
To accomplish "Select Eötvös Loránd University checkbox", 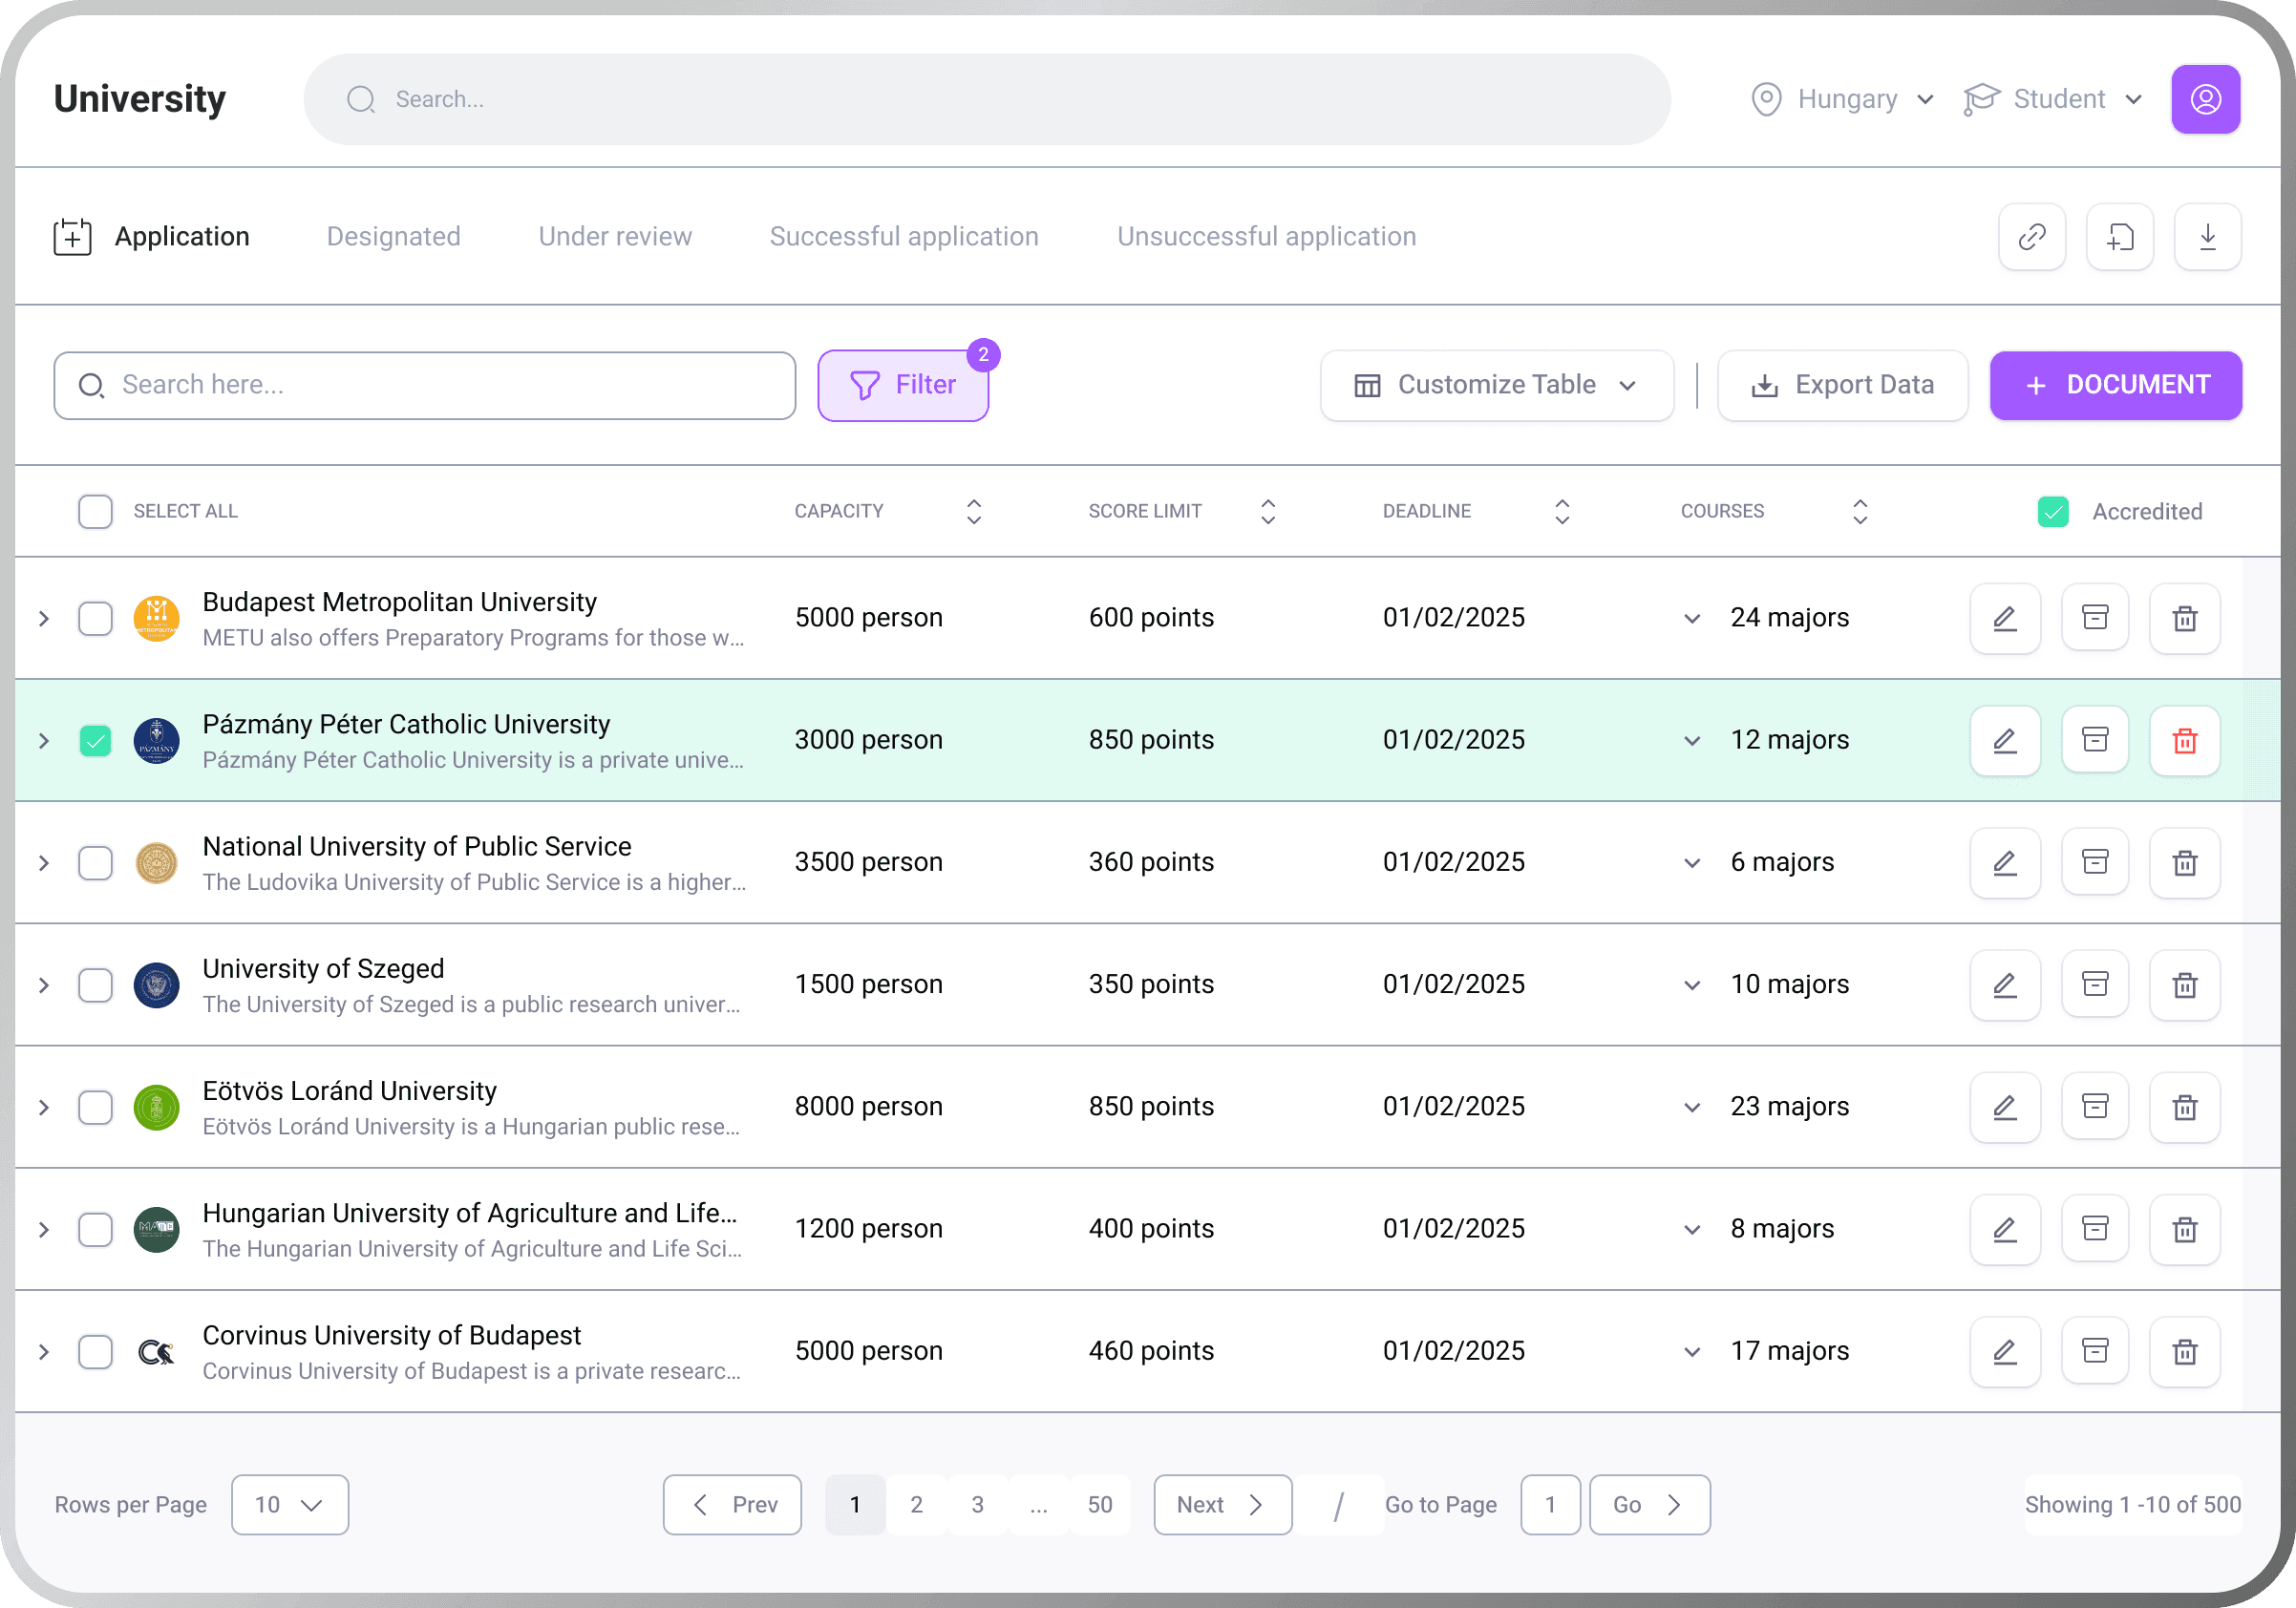I will point(95,1107).
